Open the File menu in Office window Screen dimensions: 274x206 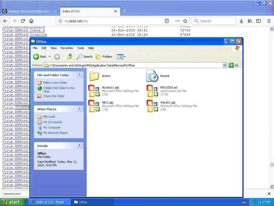coord(35,48)
